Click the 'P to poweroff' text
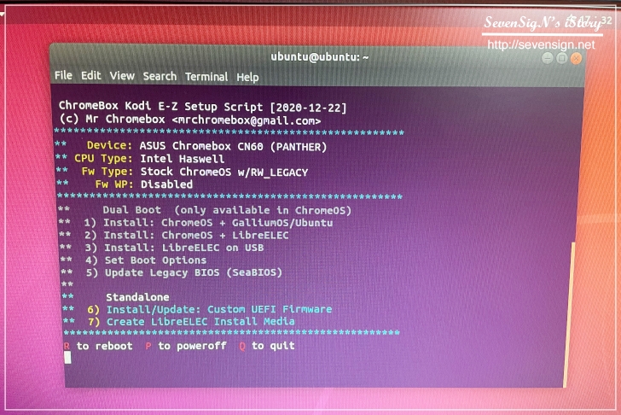 click(186, 346)
